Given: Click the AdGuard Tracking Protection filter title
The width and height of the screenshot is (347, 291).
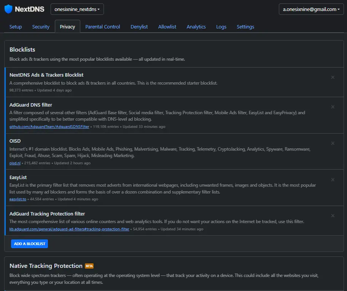Looking at the screenshot, I should [x=47, y=214].
